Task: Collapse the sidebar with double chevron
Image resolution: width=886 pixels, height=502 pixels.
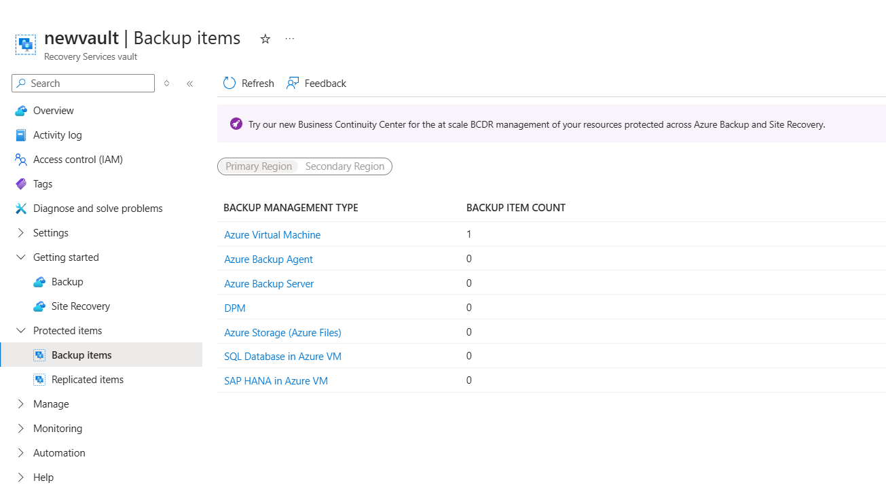Action: pos(190,84)
